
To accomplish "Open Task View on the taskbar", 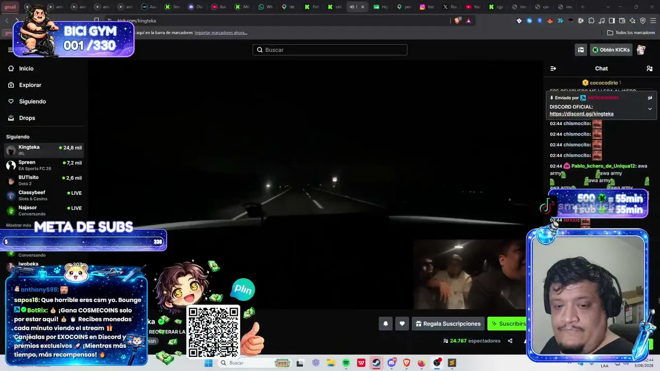I will point(300,363).
